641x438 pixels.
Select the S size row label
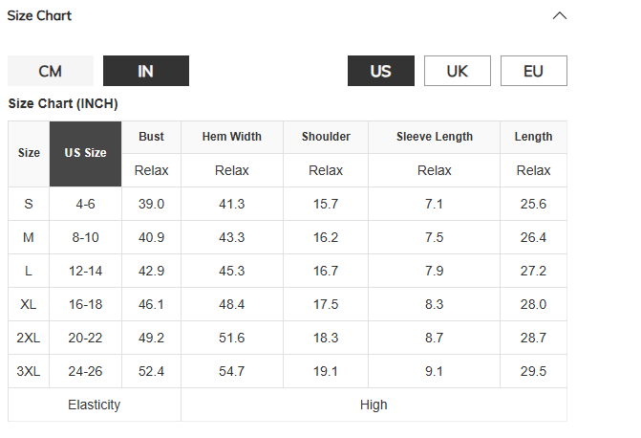(x=29, y=204)
